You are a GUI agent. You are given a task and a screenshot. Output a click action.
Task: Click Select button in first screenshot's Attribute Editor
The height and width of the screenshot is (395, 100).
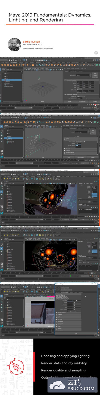point(69,102)
